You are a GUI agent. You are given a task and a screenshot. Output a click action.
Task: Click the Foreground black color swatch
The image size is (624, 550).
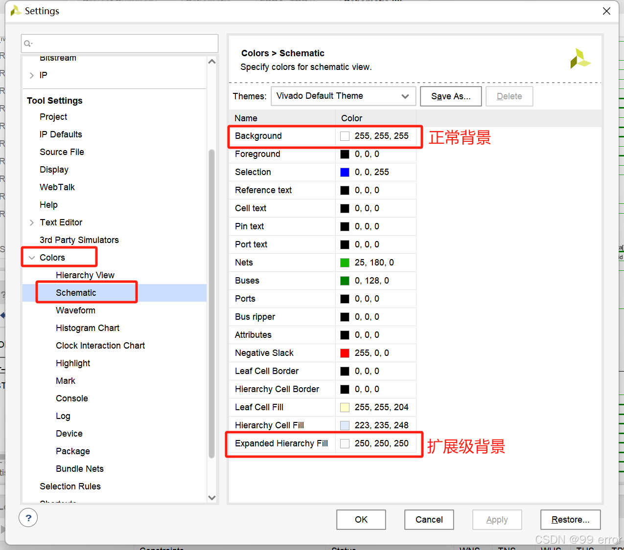tap(345, 154)
